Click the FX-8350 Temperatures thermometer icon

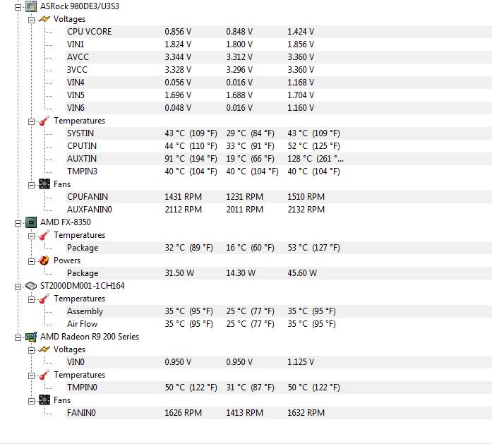click(44, 235)
